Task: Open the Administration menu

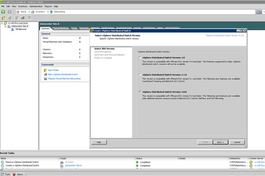Action: coord(36,6)
